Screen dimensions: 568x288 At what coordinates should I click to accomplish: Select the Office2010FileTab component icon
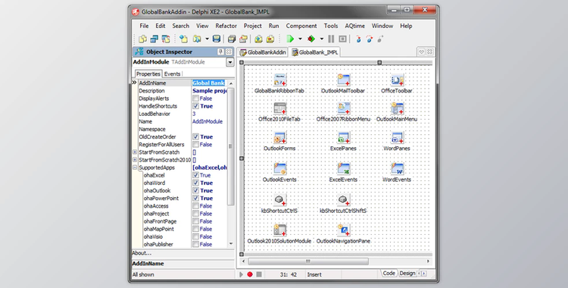click(x=279, y=108)
